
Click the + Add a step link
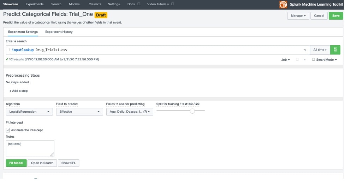point(18,91)
